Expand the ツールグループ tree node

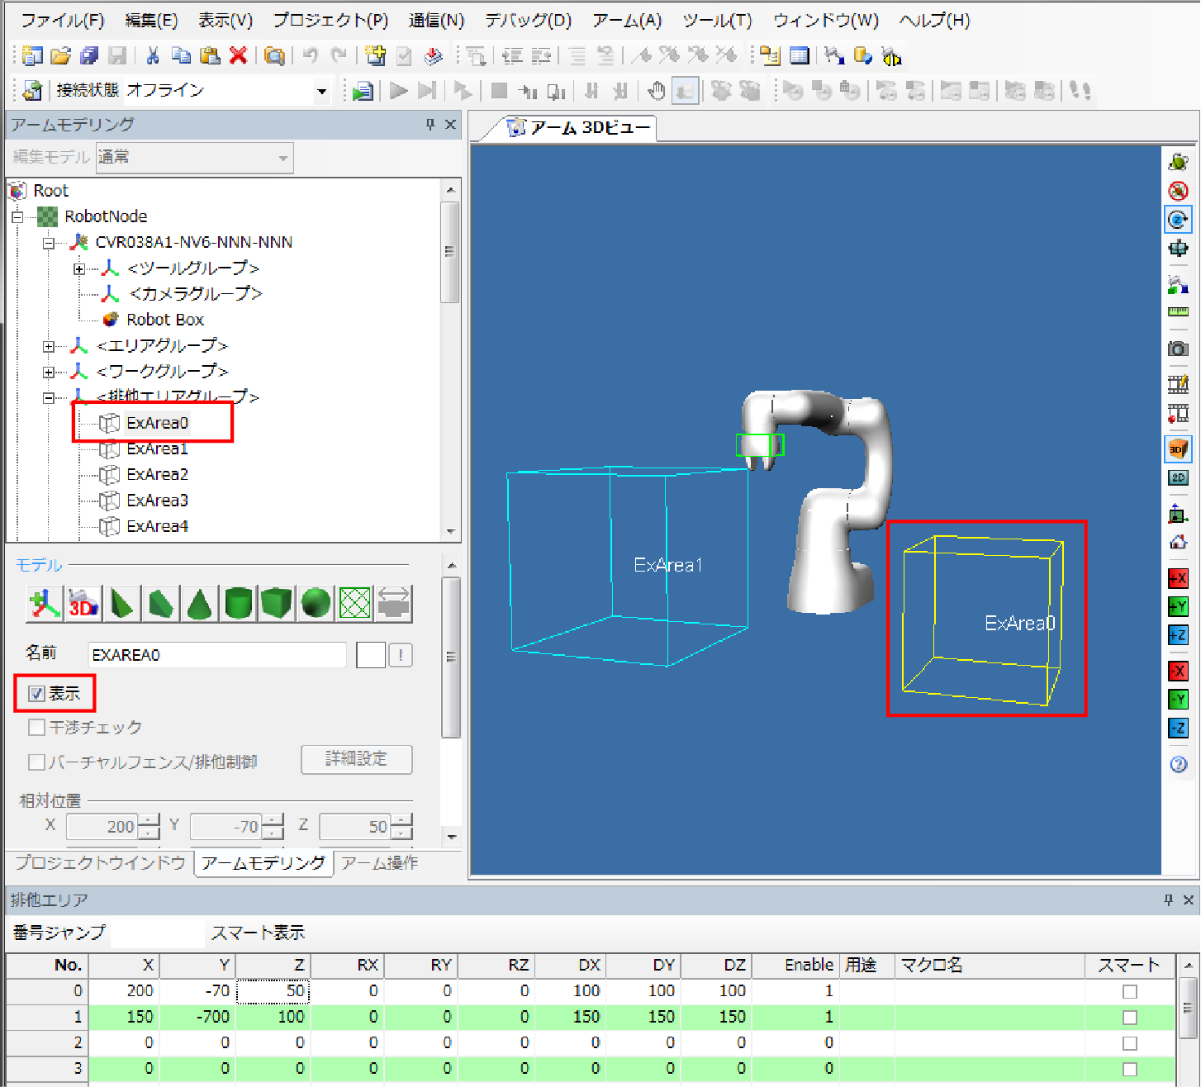pos(79,269)
